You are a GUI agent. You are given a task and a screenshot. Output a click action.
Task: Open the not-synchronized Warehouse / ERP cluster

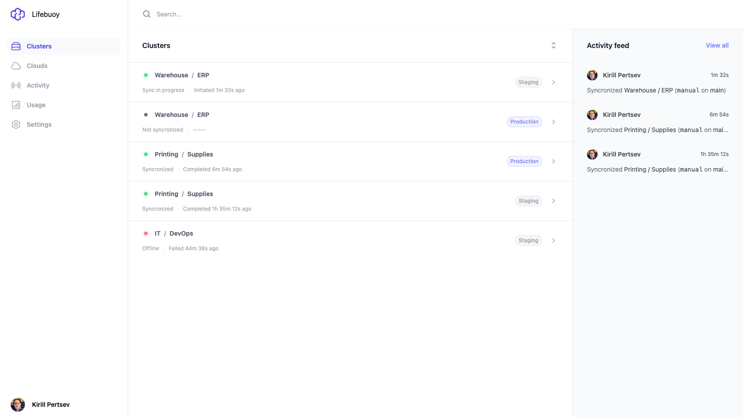pyautogui.click(x=182, y=115)
